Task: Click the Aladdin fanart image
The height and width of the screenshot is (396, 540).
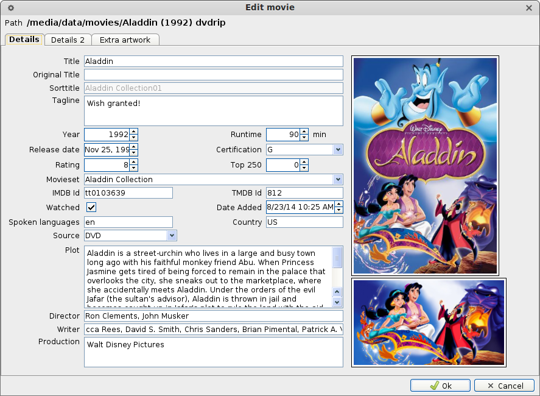Action: coord(429,323)
